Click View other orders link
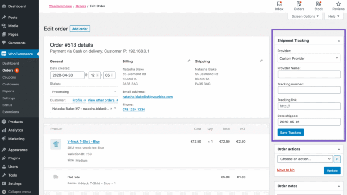 tap(103, 100)
